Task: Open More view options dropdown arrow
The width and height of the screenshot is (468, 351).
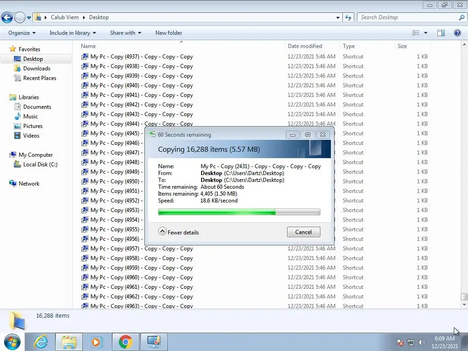Action: (425, 33)
